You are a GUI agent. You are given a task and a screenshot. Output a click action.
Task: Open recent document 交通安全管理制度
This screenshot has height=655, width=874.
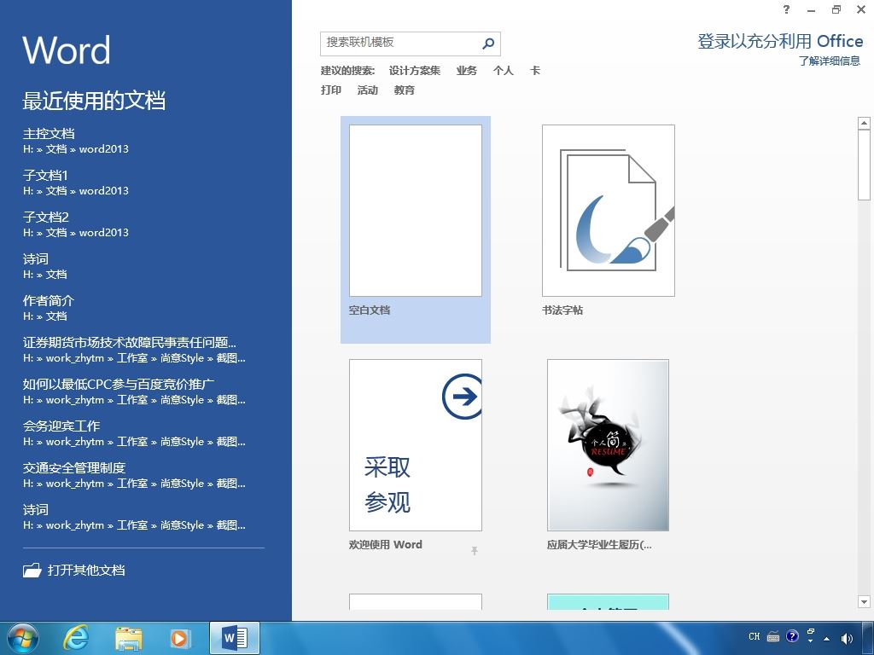click(x=132, y=475)
